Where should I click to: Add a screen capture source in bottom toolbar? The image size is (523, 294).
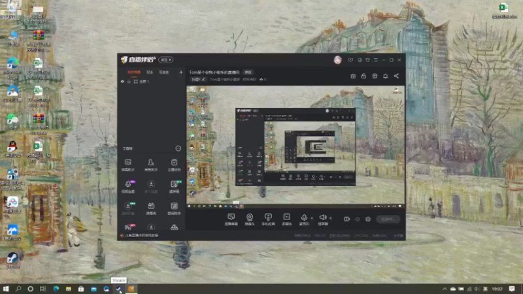[231, 220]
